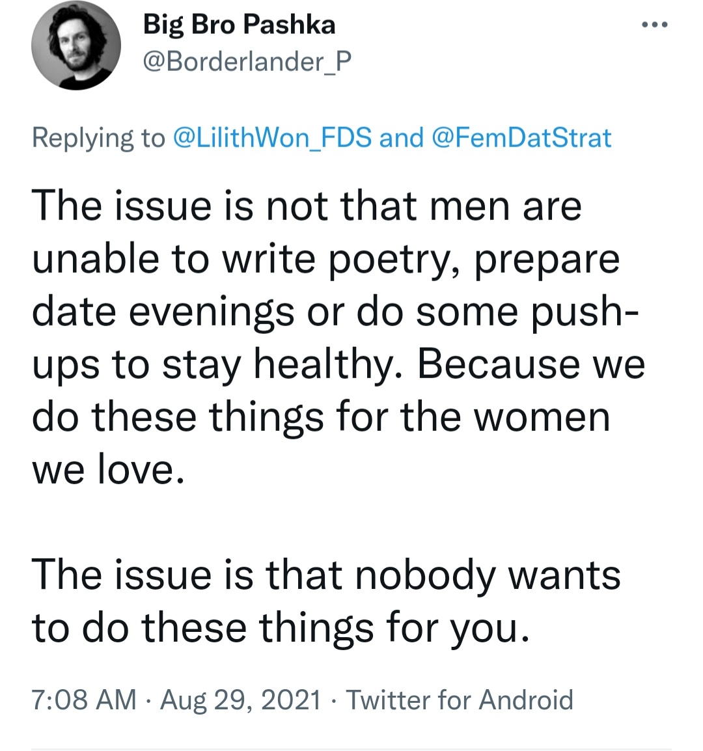Click the word "and" between the mentions
Viewport: 703px width, 751px height.
(x=402, y=138)
